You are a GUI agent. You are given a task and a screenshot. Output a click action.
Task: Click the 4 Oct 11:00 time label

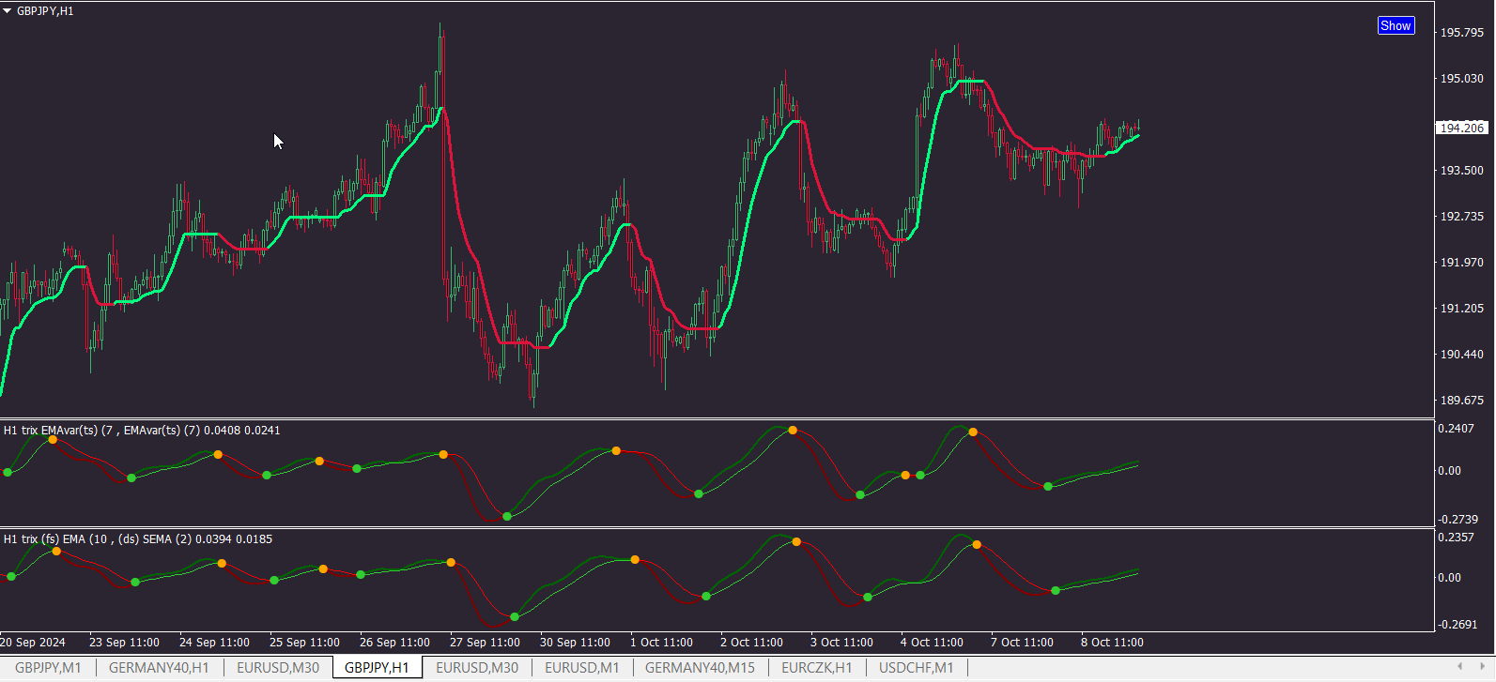[x=933, y=643]
